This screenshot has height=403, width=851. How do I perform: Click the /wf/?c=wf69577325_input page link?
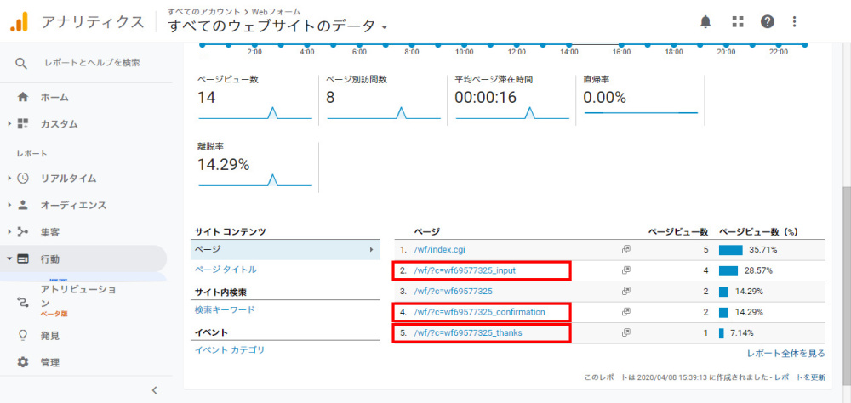coord(465,270)
